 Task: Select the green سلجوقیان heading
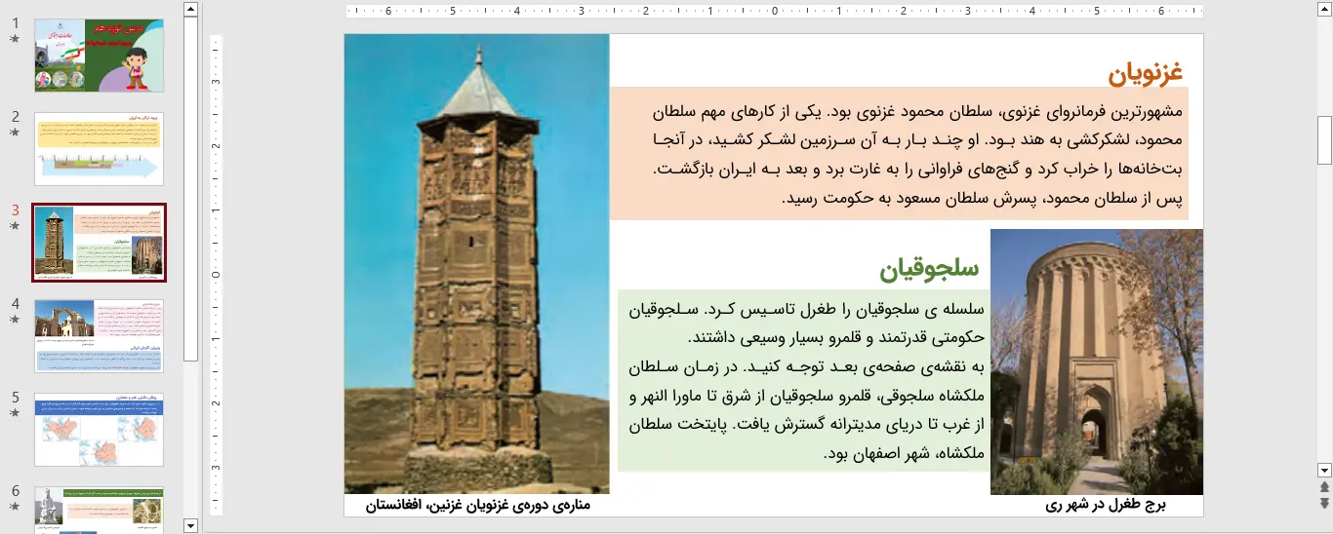[x=928, y=269]
